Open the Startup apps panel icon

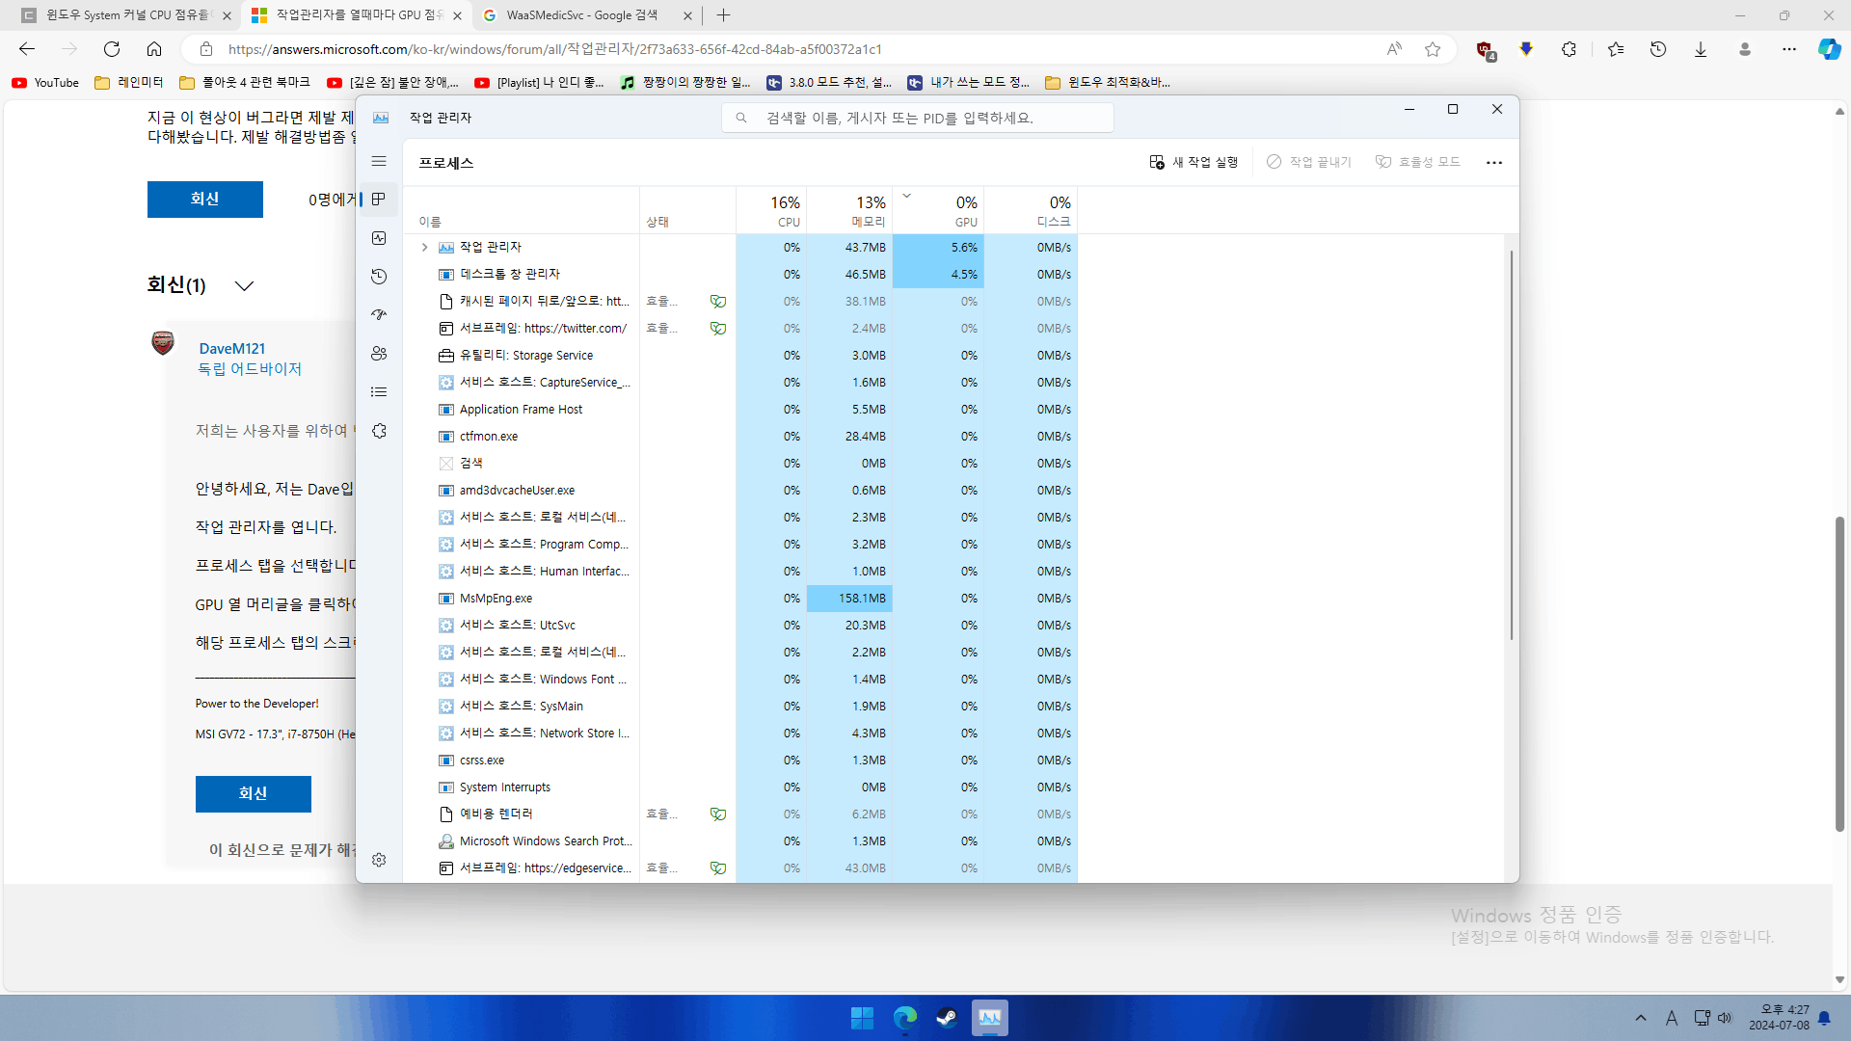click(x=379, y=315)
